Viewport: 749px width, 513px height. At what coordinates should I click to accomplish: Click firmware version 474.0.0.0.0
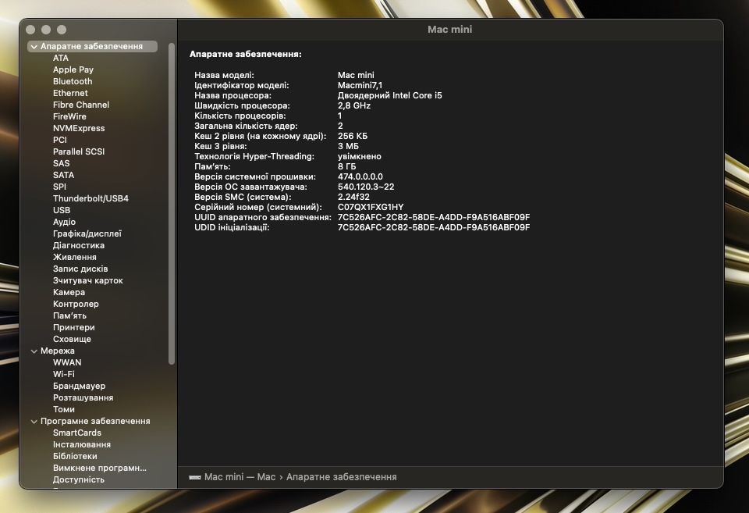coord(360,177)
